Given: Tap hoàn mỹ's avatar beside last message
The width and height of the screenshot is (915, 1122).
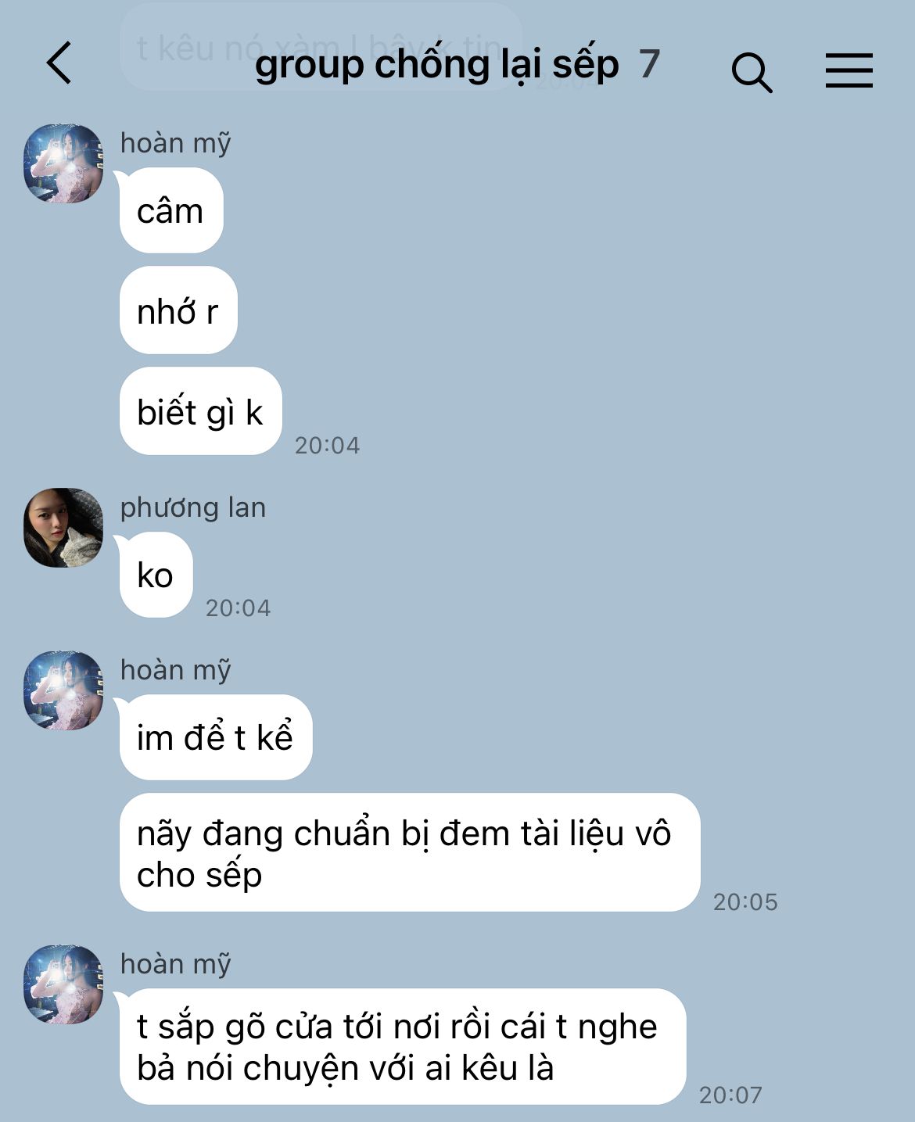Looking at the screenshot, I should 63,984.
